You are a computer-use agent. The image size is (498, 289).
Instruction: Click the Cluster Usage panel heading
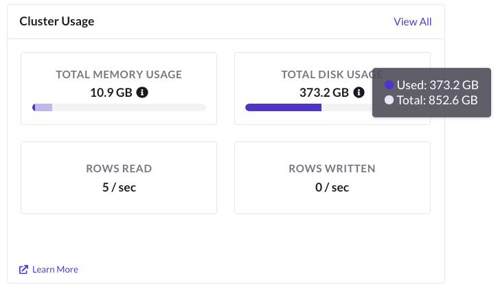click(x=57, y=21)
